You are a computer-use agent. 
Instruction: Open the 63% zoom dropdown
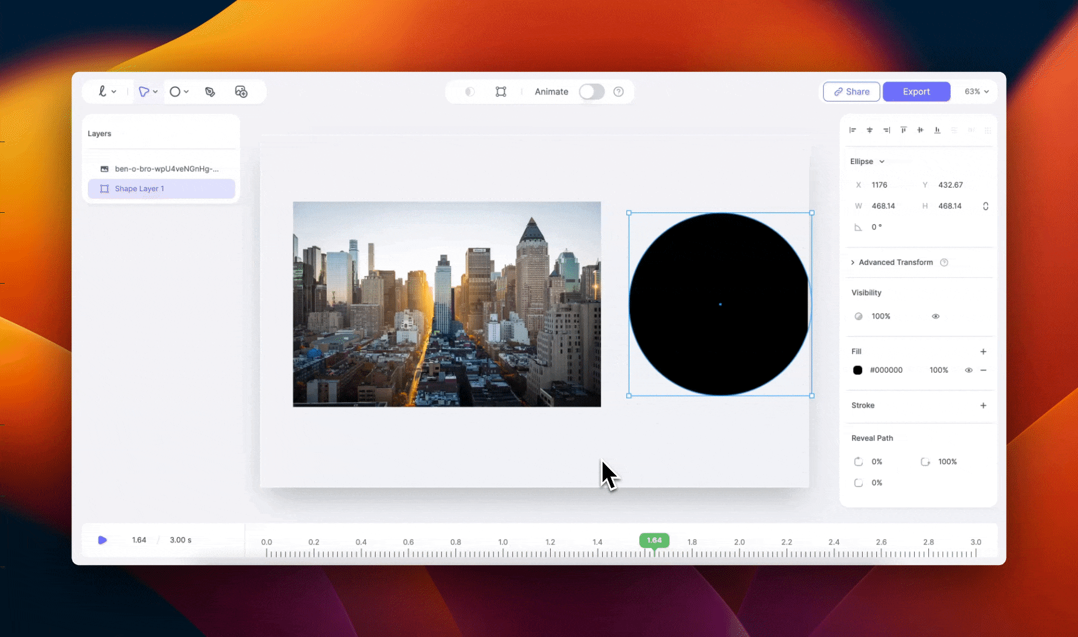(x=977, y=91)
